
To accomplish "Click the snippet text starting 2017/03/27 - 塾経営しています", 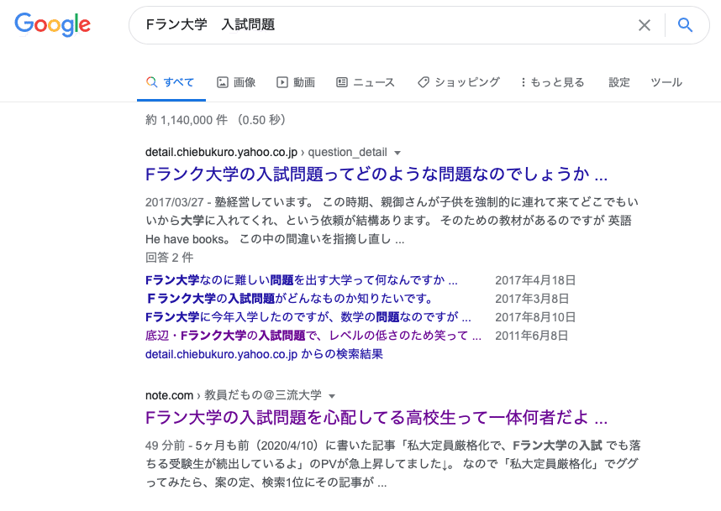I will point(392,221).
